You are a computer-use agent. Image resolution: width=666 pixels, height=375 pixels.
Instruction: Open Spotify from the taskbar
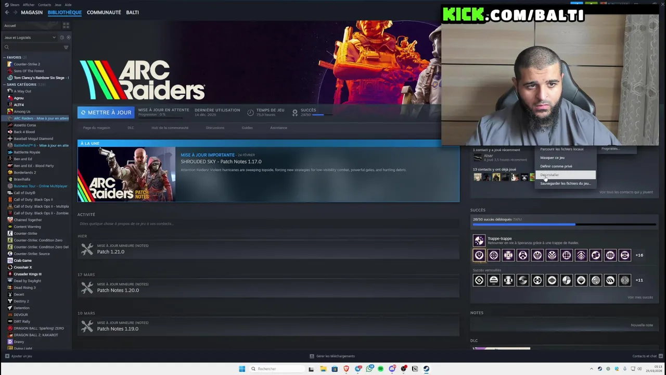380,369
